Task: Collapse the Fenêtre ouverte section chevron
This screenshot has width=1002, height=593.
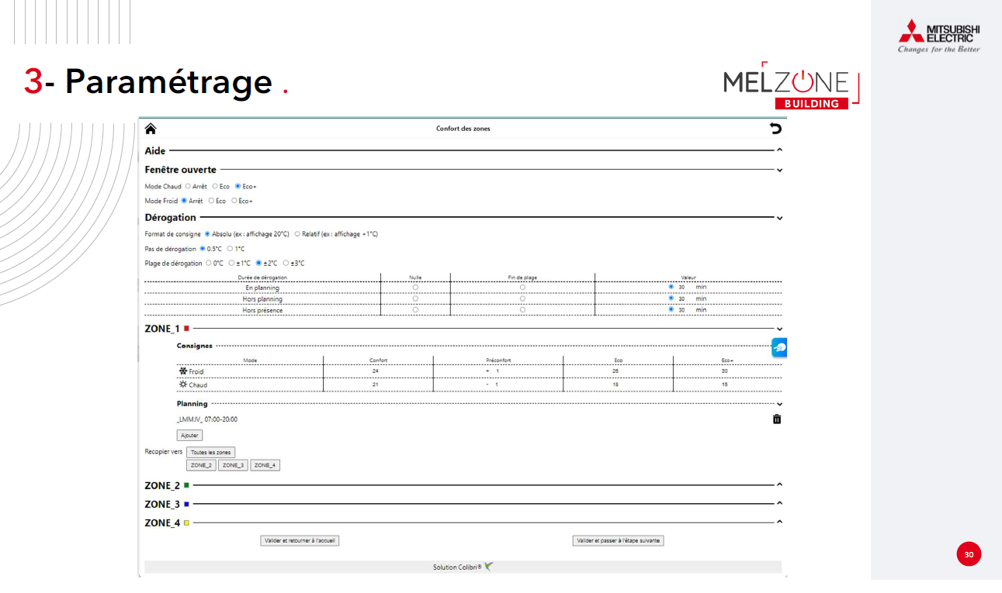Action: 779,170
